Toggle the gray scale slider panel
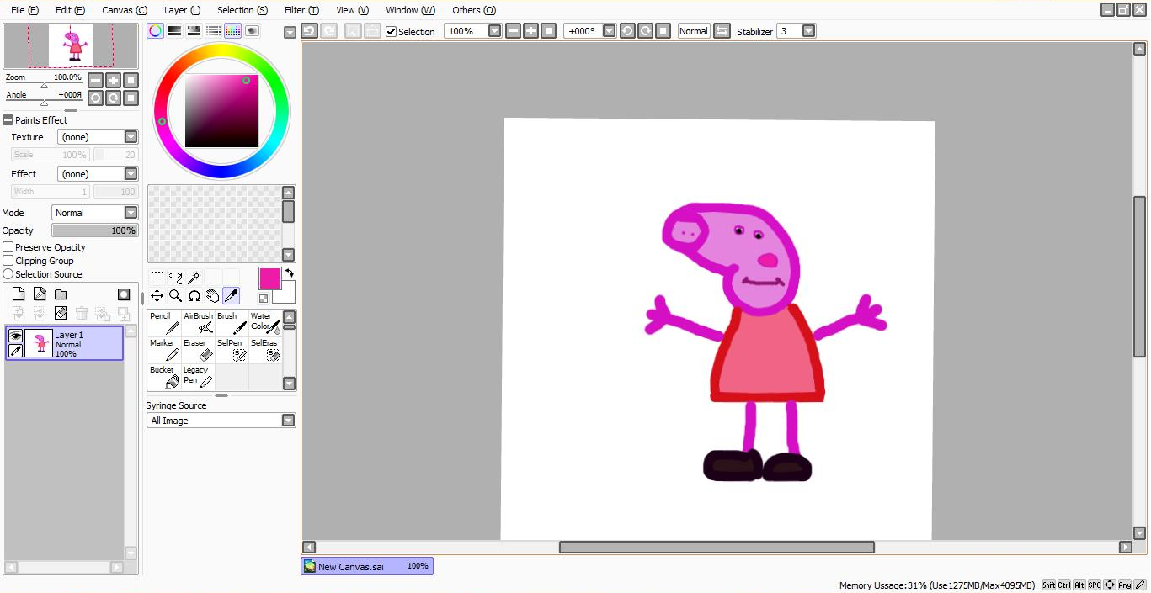 coord(213,31)
